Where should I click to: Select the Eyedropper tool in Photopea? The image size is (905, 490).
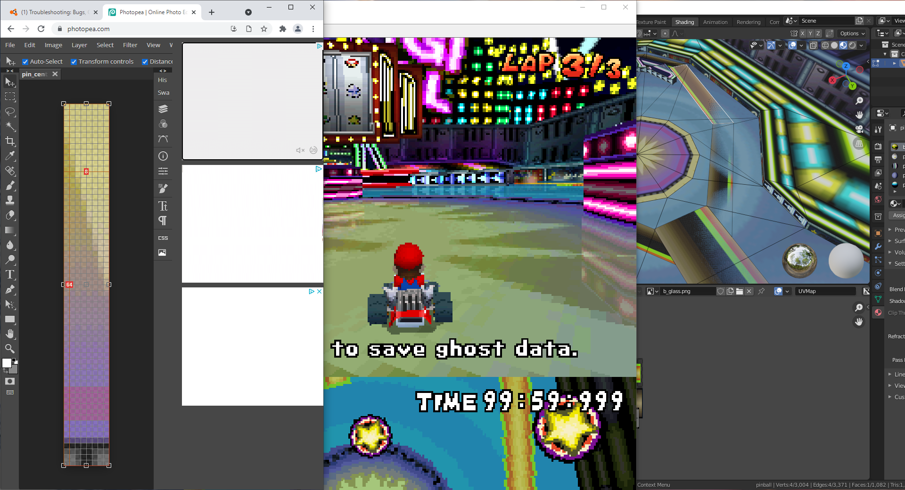(x=10, y=156)
